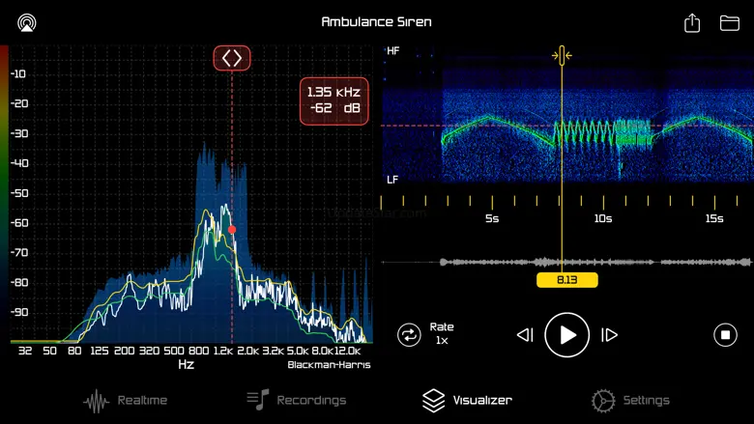
Task: Click the red marker dot on spectrum
Action: click(x=232, y=230)
